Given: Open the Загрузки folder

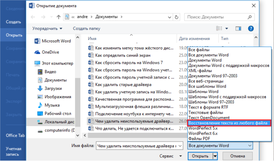Looking at the screenshot, I should (49, 89).
